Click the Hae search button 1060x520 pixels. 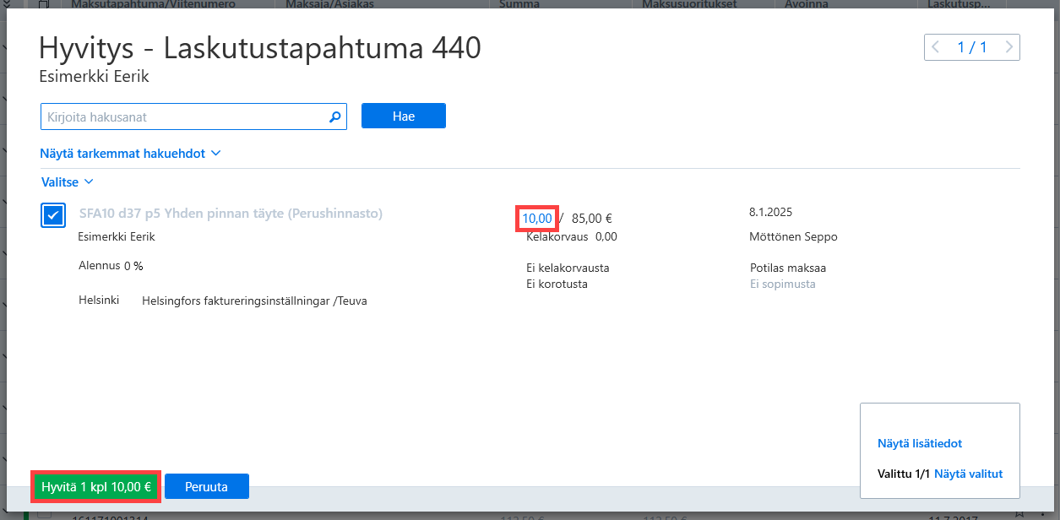(x=404, y=116)
